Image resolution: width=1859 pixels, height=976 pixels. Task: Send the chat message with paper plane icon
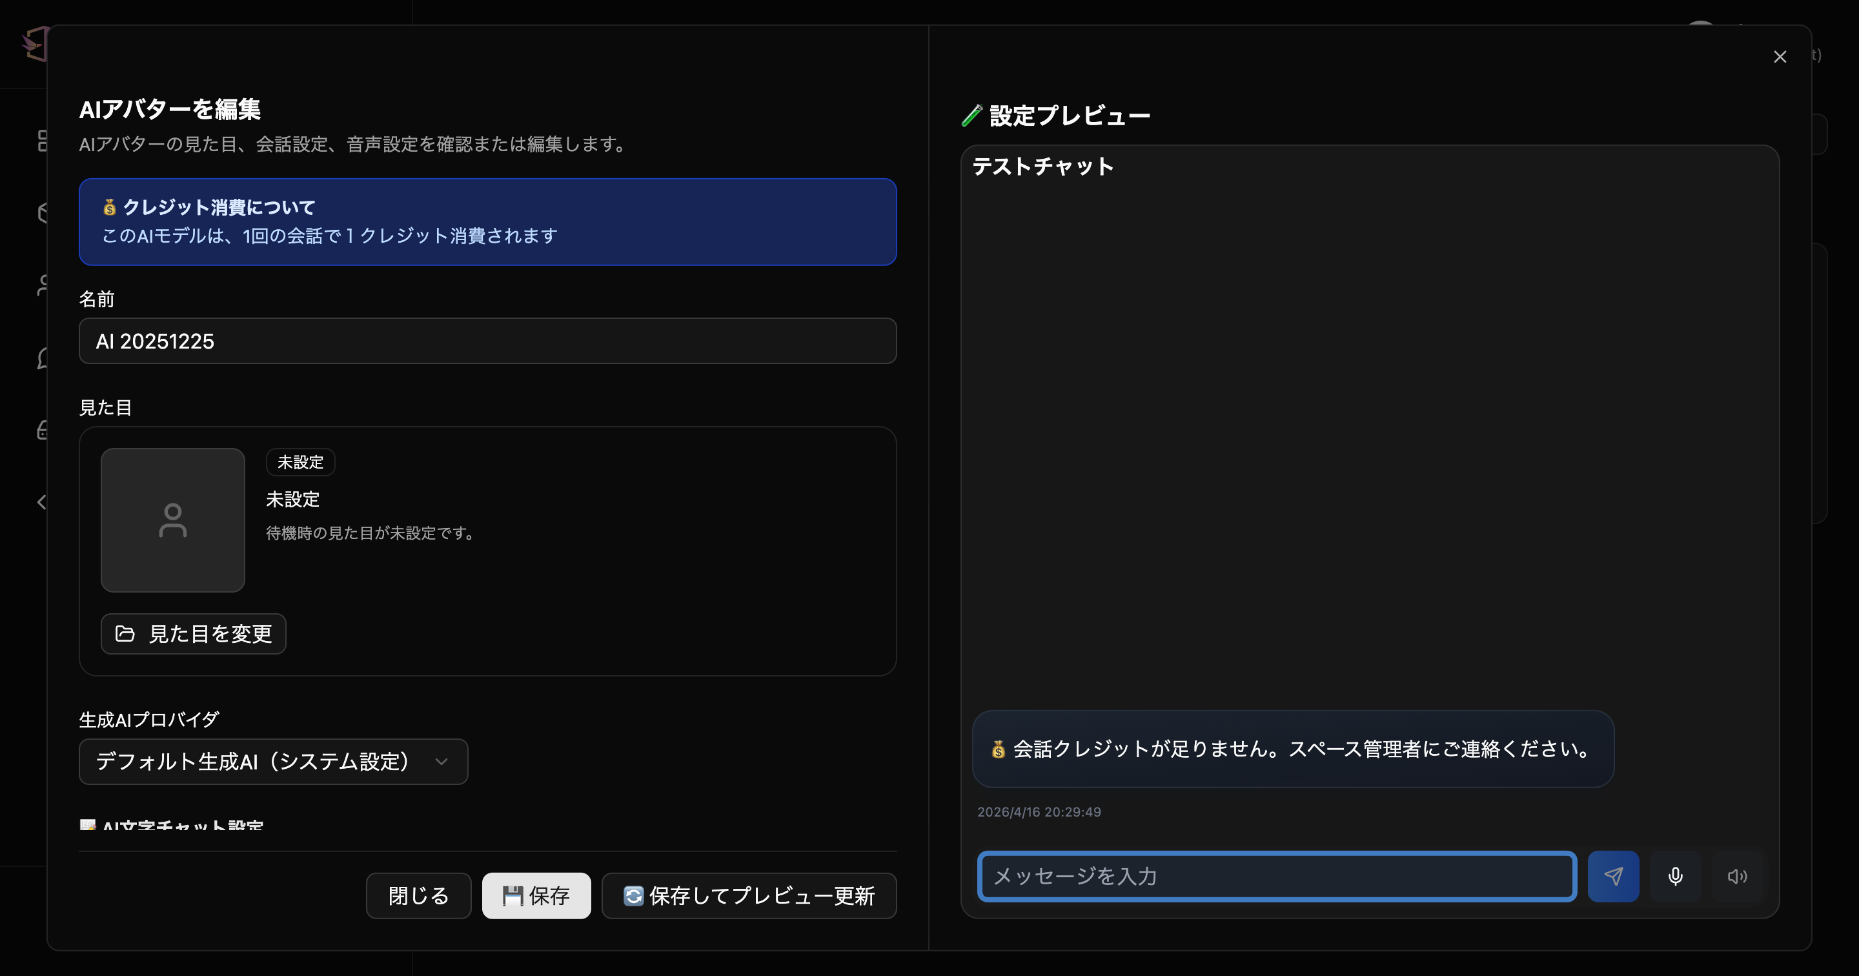pyautogui.click(x=1613, y=876)
